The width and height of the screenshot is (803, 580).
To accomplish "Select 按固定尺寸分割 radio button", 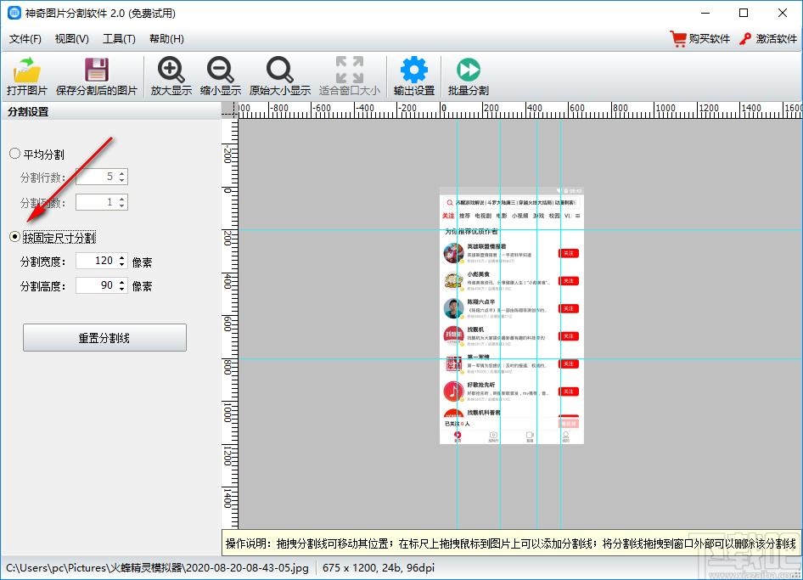I will (14, 237).
